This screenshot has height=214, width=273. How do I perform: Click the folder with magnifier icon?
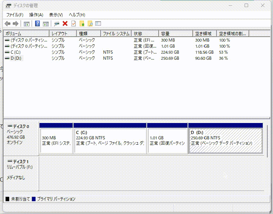click(90, 23)
